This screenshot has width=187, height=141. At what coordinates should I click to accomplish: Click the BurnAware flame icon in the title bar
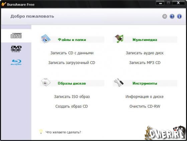4,4
